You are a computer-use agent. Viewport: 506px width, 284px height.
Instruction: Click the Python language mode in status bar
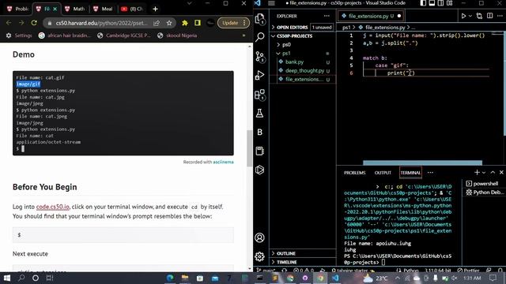[x=411, y=271]
